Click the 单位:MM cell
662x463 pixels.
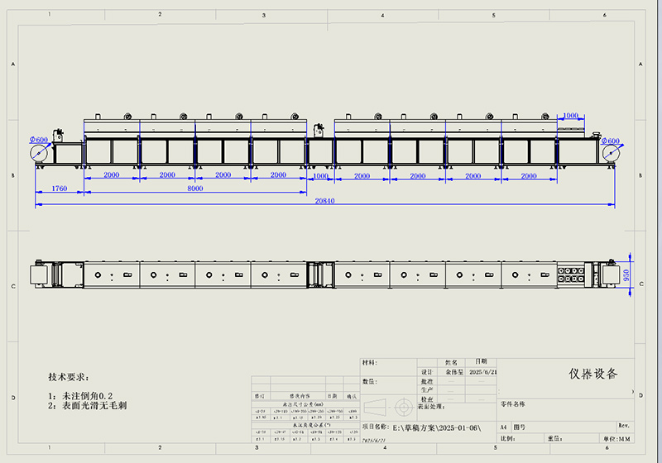(x=617, y=437)
